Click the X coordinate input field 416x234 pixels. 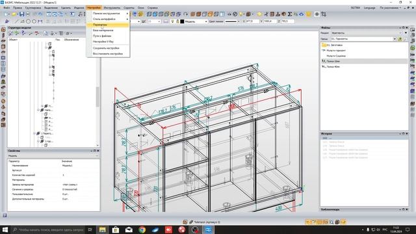pos(253,21)
